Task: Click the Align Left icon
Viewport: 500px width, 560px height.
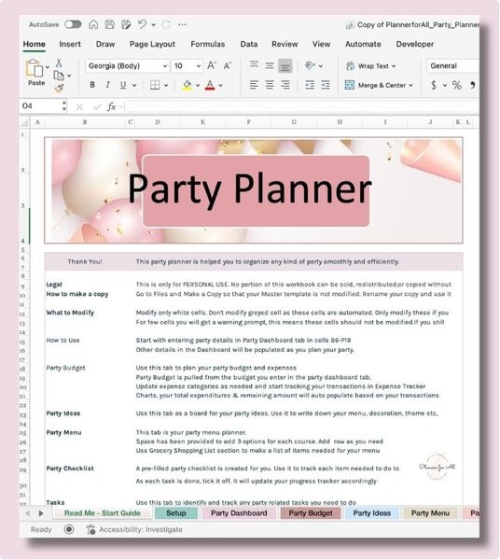Action: click(x=254, y=85)
